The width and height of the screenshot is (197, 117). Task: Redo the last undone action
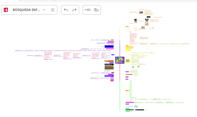click(74, 10)
